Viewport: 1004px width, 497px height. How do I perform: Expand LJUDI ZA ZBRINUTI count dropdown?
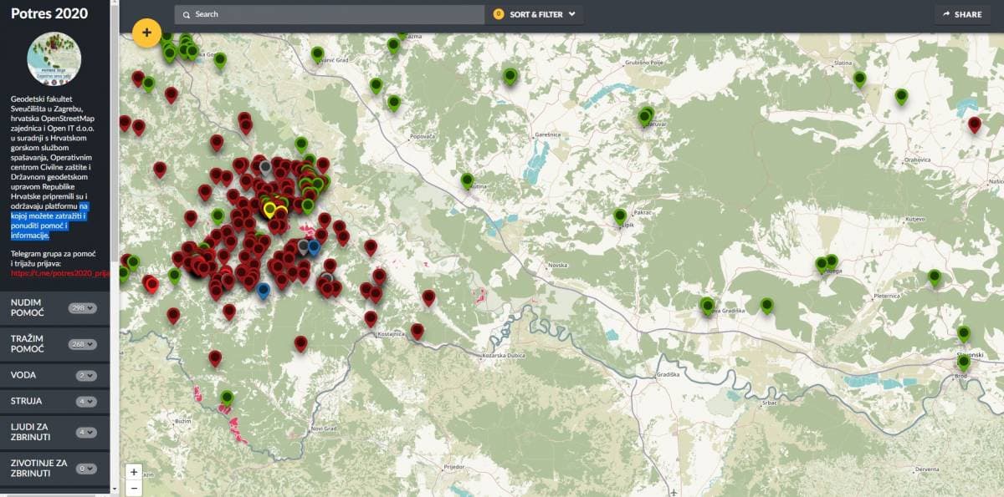[87, 433]
